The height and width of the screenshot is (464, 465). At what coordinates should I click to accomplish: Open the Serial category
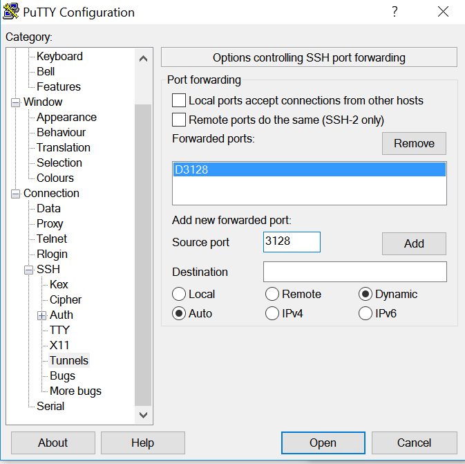(x=50, y=406)
